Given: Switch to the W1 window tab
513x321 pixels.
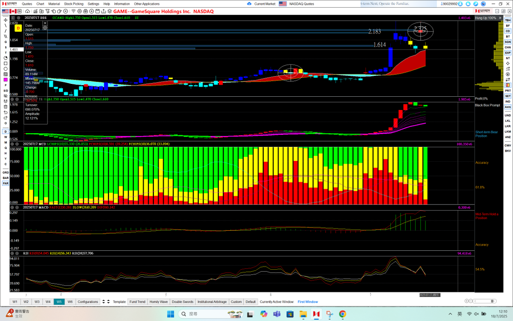Looking at the screenshot, I should point(15,302).
